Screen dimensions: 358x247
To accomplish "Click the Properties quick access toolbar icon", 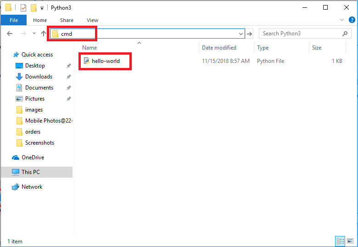I will pos(23,8).
